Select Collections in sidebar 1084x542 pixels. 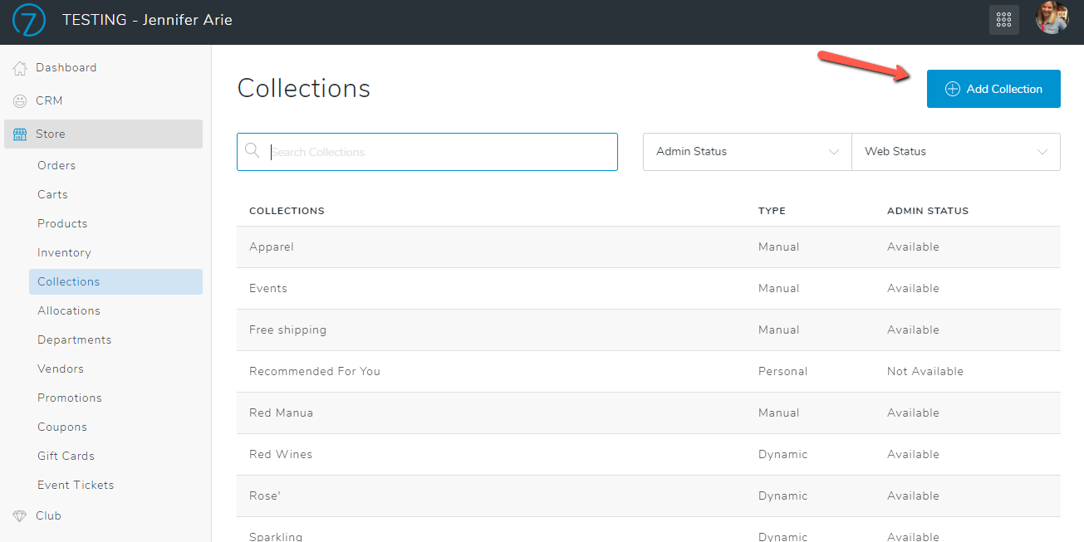pos(115,281)
